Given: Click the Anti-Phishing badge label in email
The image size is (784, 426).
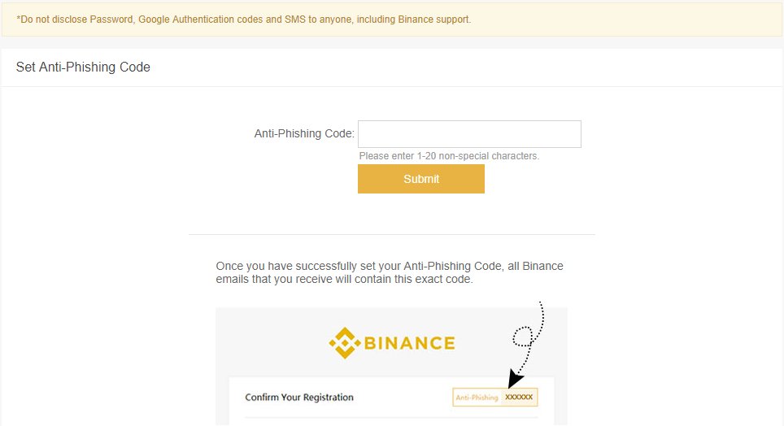Looking at the screenshot, I should coord(477,398).
